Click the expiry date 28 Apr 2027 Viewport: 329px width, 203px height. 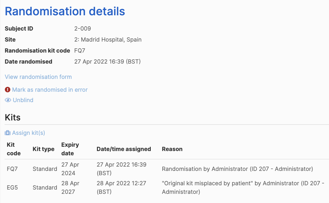click(70, 187)
